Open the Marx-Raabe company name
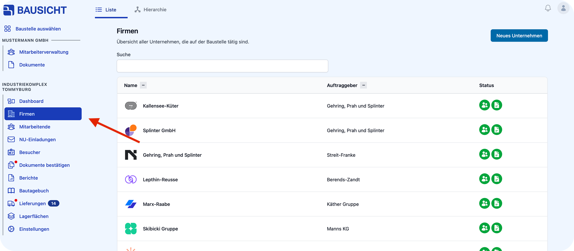Screen dimensions: 574x251 [x=156, y=204]
